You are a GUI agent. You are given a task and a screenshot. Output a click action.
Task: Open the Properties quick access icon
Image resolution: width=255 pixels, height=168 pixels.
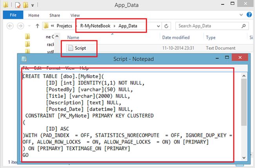[18, 5]
